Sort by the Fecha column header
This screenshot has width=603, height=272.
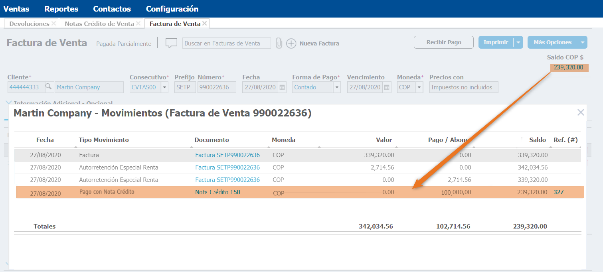point(45,140)
